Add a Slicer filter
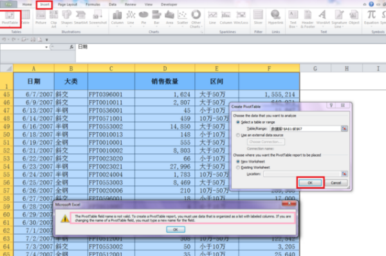Viewport: 386px width, 256px height. (258, 18)
